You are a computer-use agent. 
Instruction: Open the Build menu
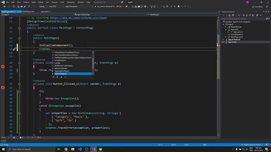[33, 2]
